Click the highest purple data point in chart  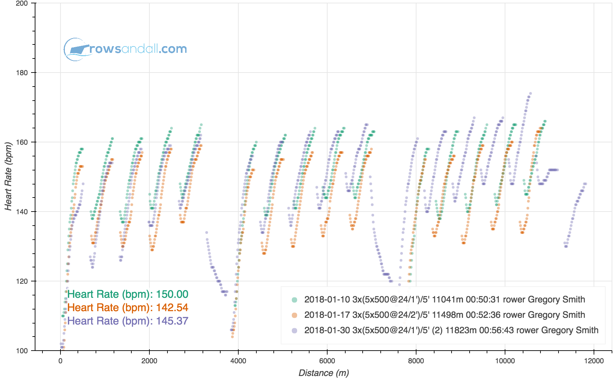pos(530,94)
